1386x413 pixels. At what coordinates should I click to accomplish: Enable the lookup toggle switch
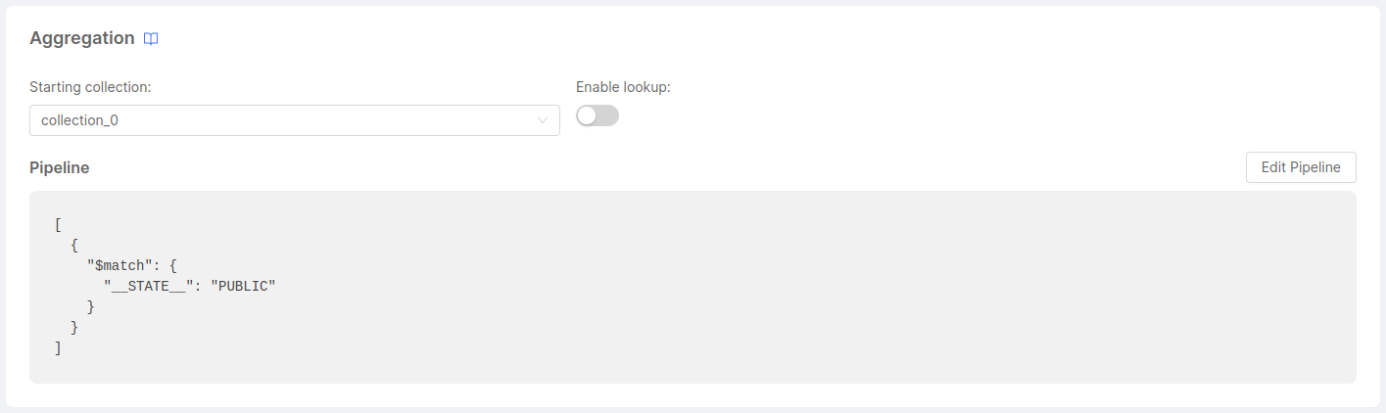(x=597, y=116)
